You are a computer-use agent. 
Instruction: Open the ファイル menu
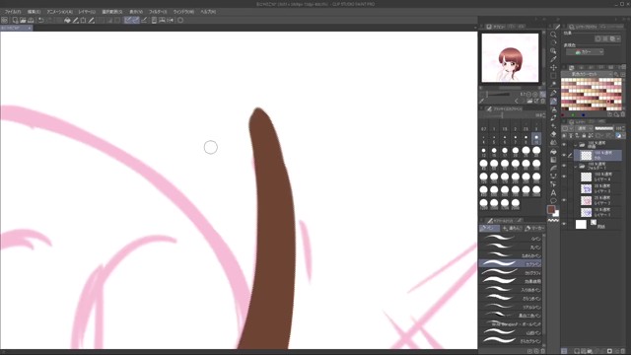(x=13, y=12)
